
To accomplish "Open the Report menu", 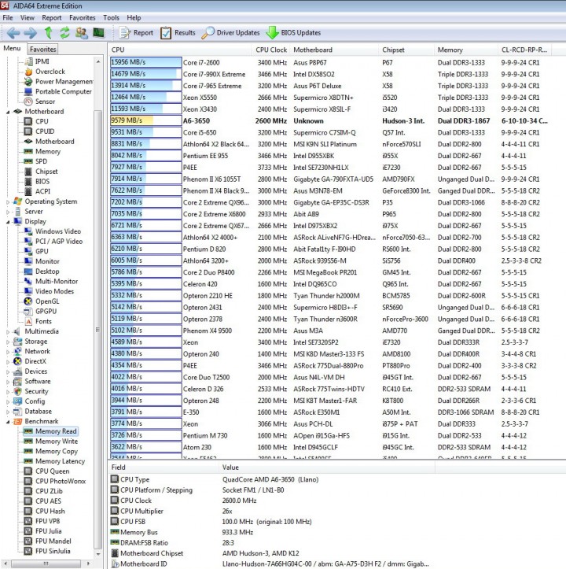I will [x=51, y=18].
